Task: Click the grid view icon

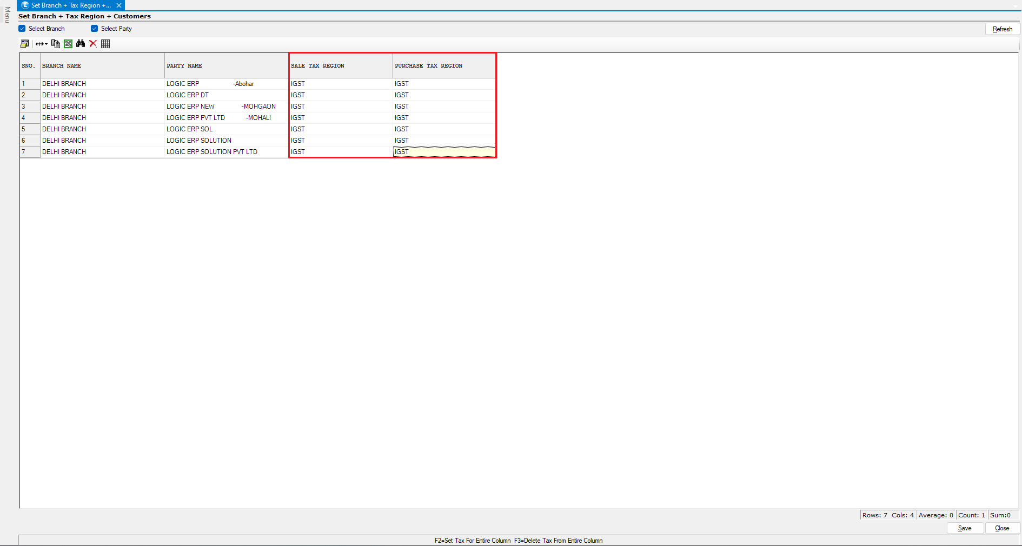Action: click(x=105, y=44)
